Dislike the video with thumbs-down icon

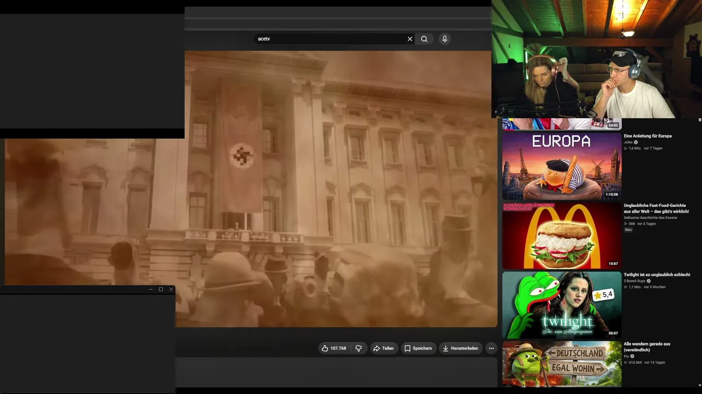[x=359, y=348]
